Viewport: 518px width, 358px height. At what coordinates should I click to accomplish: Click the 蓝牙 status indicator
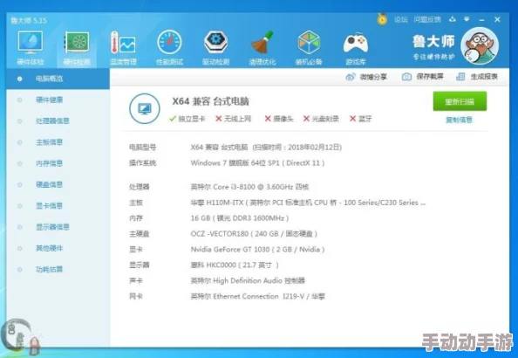tap(361, 119)
